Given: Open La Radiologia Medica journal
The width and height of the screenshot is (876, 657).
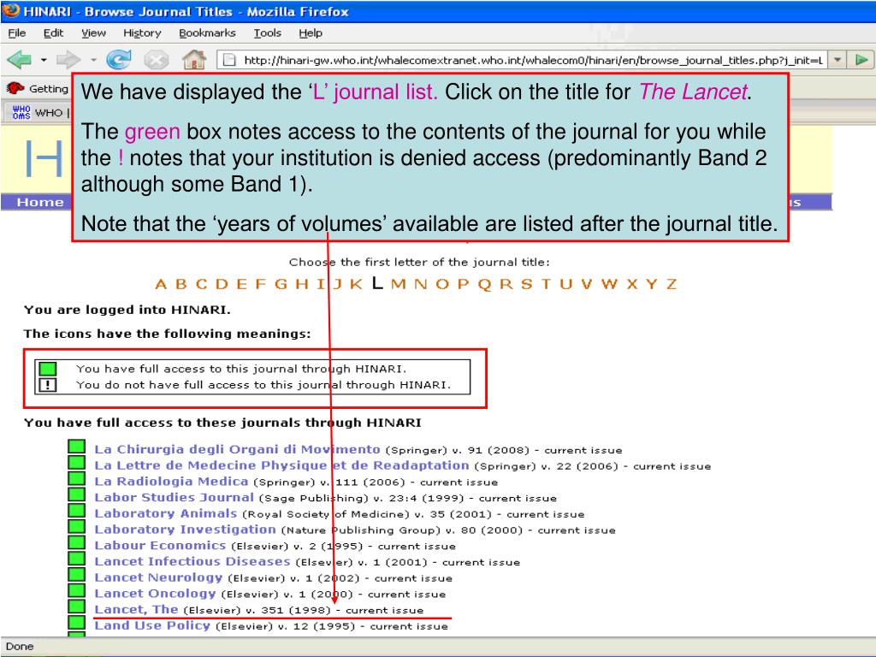Looking at the screenshot, I should pyautogui.click(x=171, y=481).
